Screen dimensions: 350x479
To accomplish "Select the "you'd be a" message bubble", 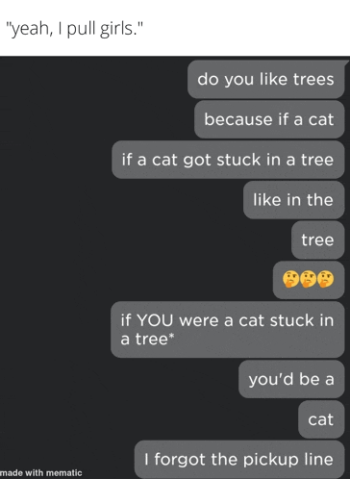I will pyautogui.click(x=291, y=379).
